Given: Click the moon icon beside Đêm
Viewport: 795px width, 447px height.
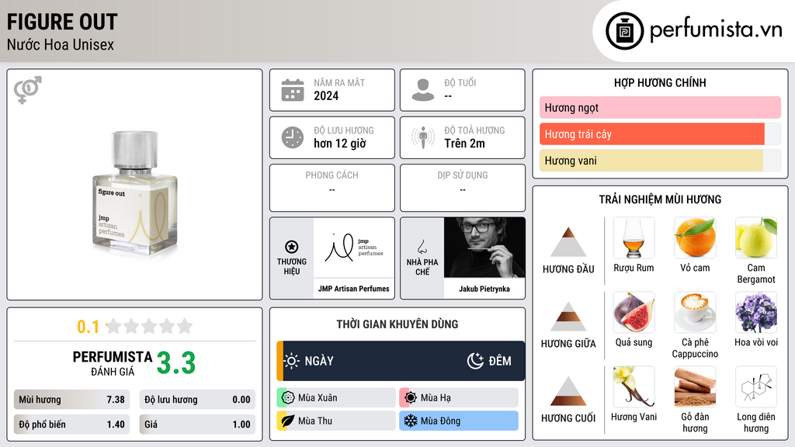Looking at the screenshot, I should click(x=475, y=361).
